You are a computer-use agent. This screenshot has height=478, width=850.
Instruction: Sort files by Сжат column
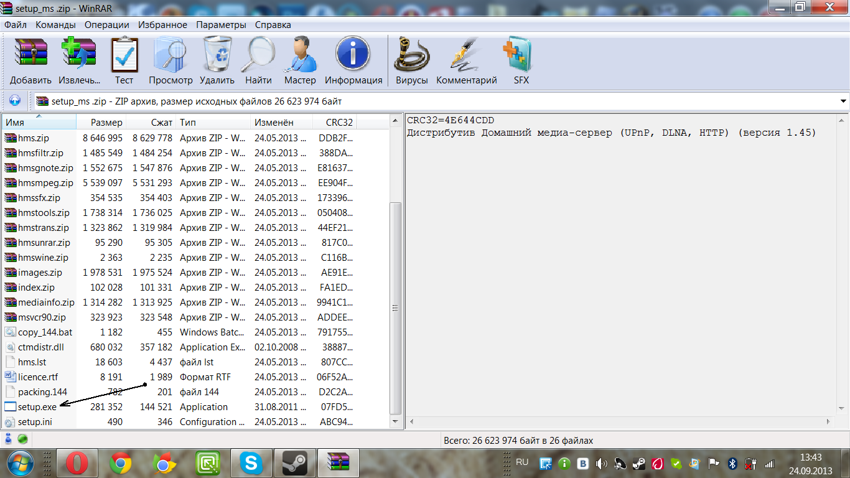click(151, 123)
